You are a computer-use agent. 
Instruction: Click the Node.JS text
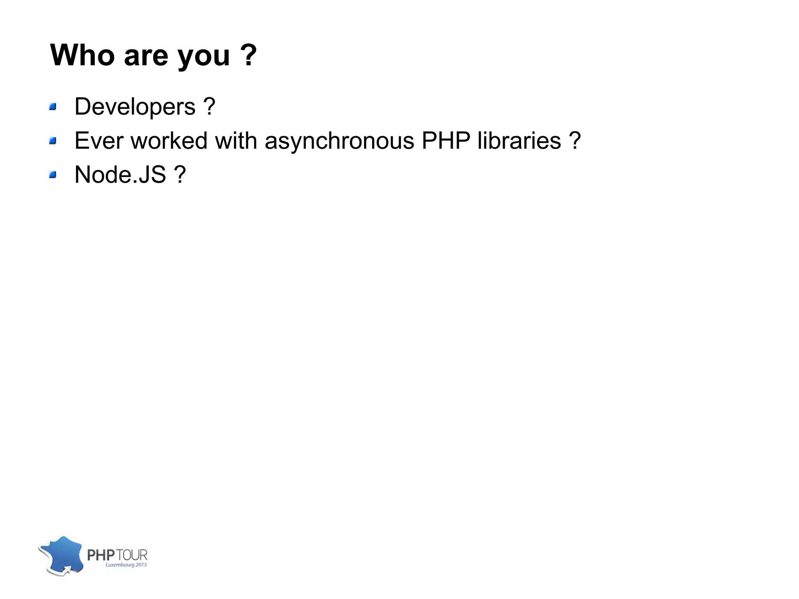(120, 174)
